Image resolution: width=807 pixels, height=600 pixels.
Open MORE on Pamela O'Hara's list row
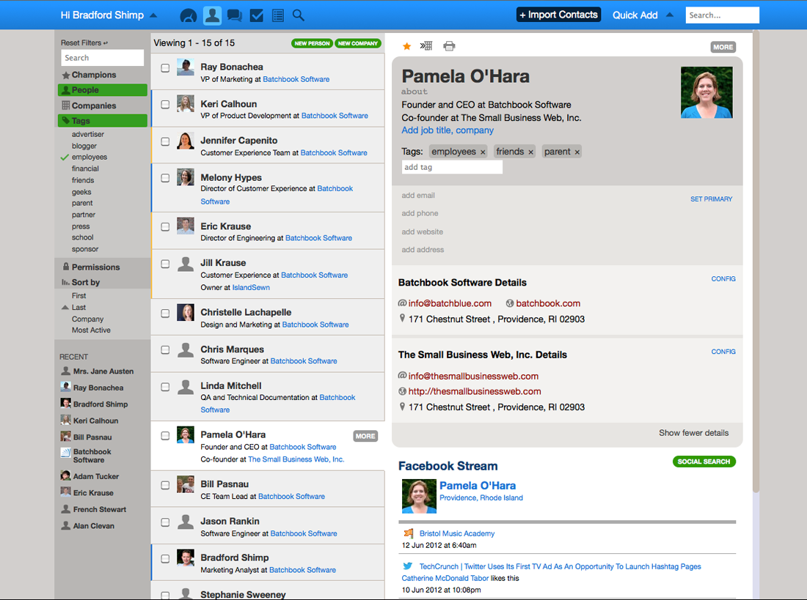[x=365, y=436]
